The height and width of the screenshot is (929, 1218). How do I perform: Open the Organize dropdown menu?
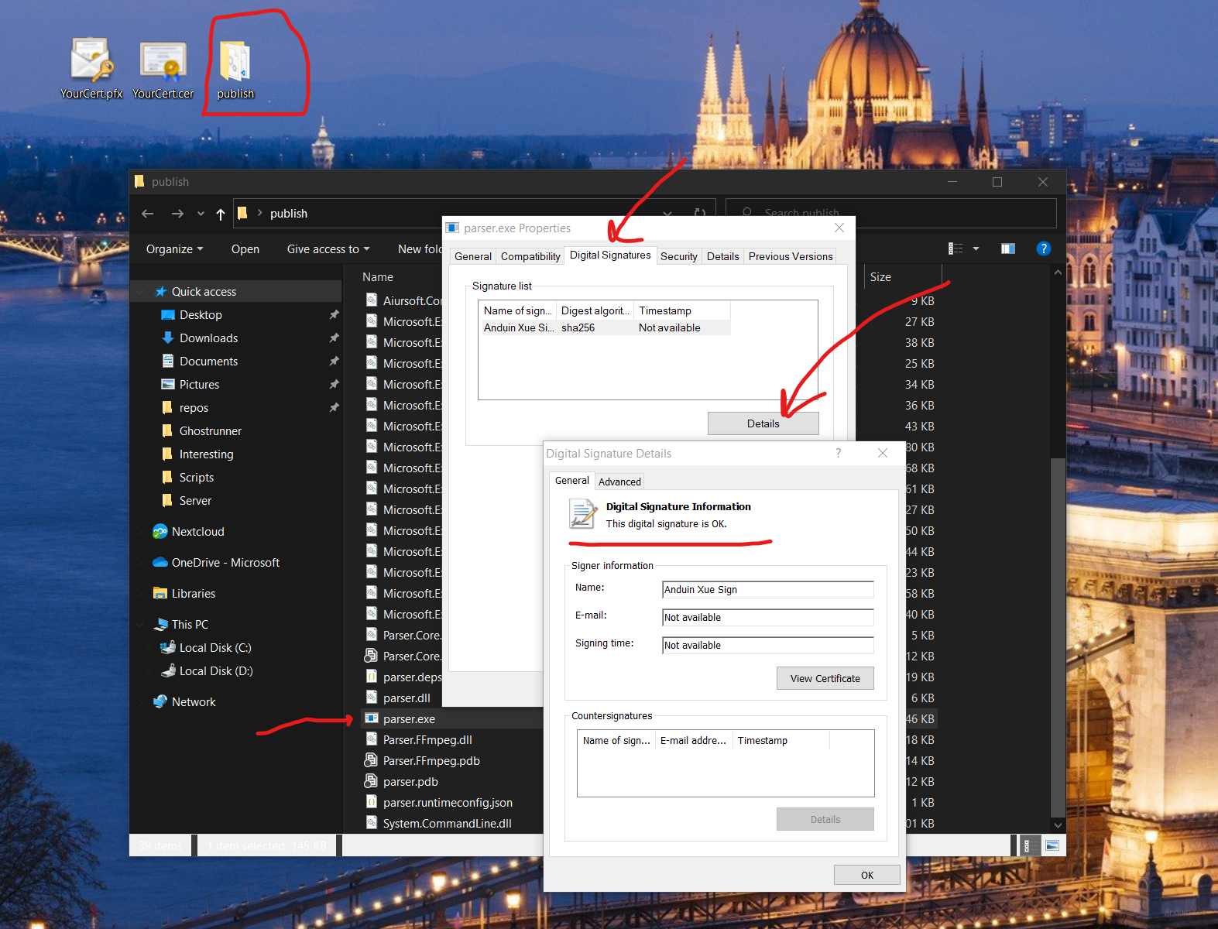(x=174, y=249)
